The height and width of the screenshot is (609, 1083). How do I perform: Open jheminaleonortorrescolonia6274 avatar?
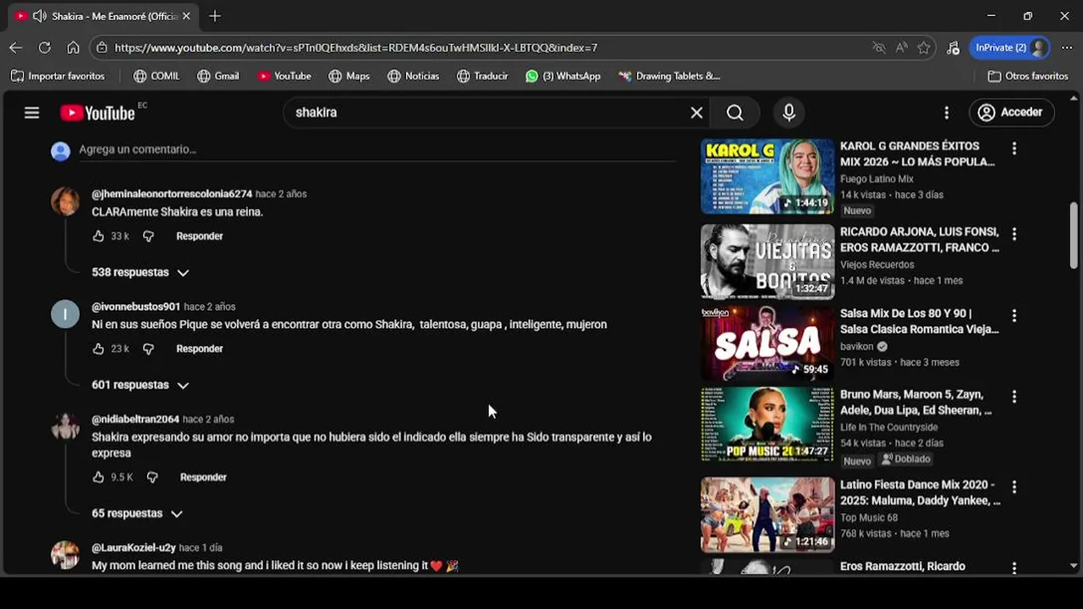(65, 201)
